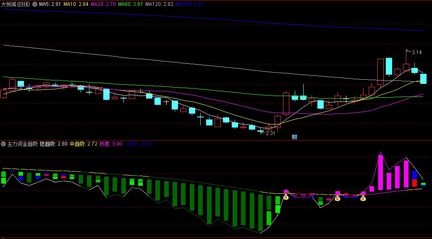Click the 热度: 3.00 value label
This screenshot has width=432, height=239.
111,144
